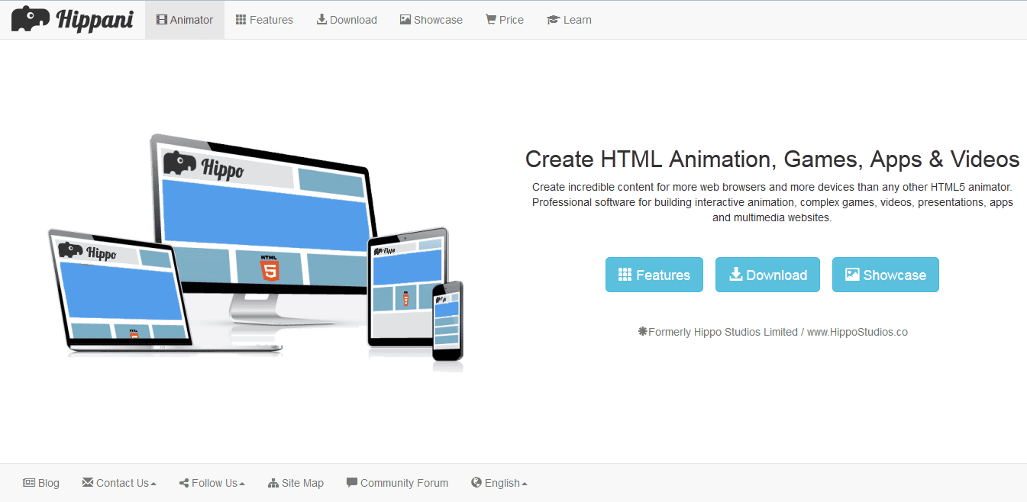The height and width of the screenshot is (502, 1027).
Task: Open Showcase in the top navigation bar
Action: [x=431, y=20]
